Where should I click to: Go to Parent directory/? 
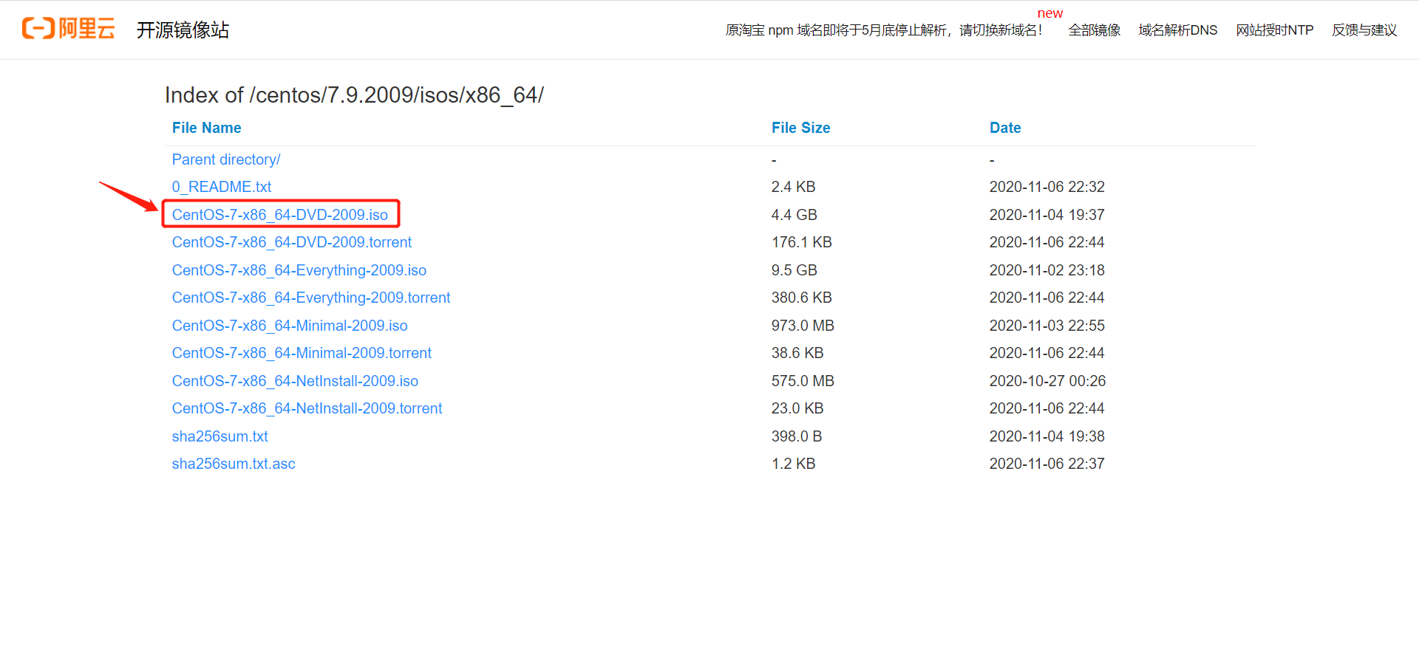coord(226,159)
